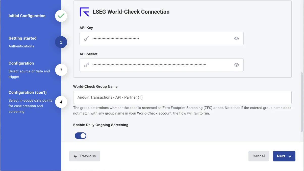
Task: Click the key icon in API Secret field
Action: click(x=87, y=65)
